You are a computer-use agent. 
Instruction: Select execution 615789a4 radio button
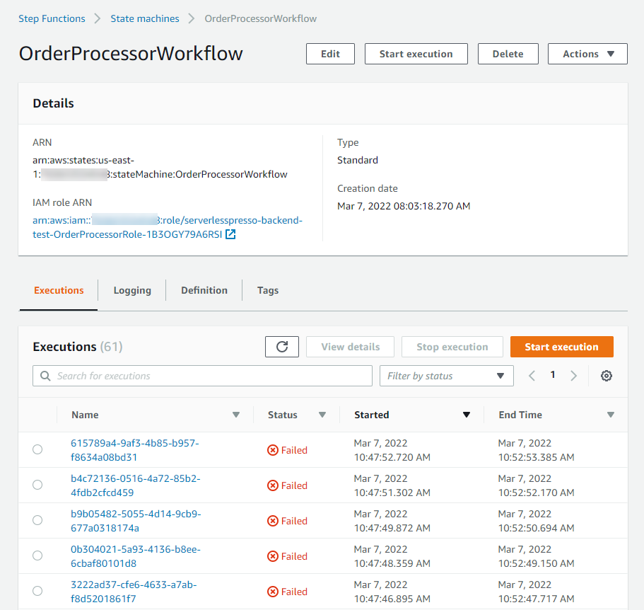[37, 449]
